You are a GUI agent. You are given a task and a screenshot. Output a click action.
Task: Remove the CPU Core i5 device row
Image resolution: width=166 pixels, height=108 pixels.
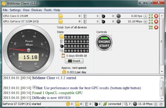point(156,16)
